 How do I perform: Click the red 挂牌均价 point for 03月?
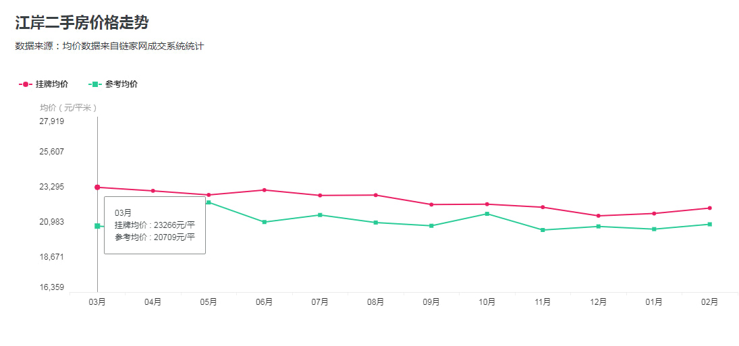97,187
